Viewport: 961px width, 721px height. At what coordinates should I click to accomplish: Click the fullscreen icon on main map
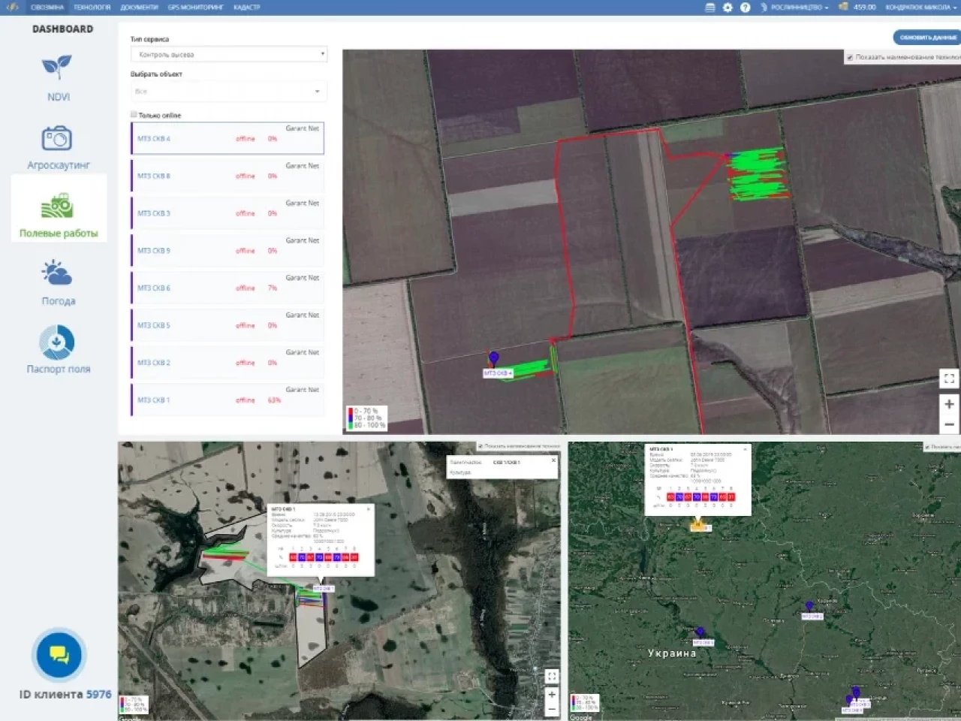coord(949,379)
